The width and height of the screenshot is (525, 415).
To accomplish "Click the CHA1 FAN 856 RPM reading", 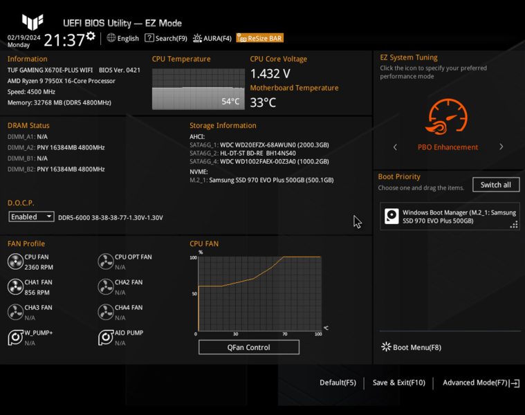I will coord(37,293).
